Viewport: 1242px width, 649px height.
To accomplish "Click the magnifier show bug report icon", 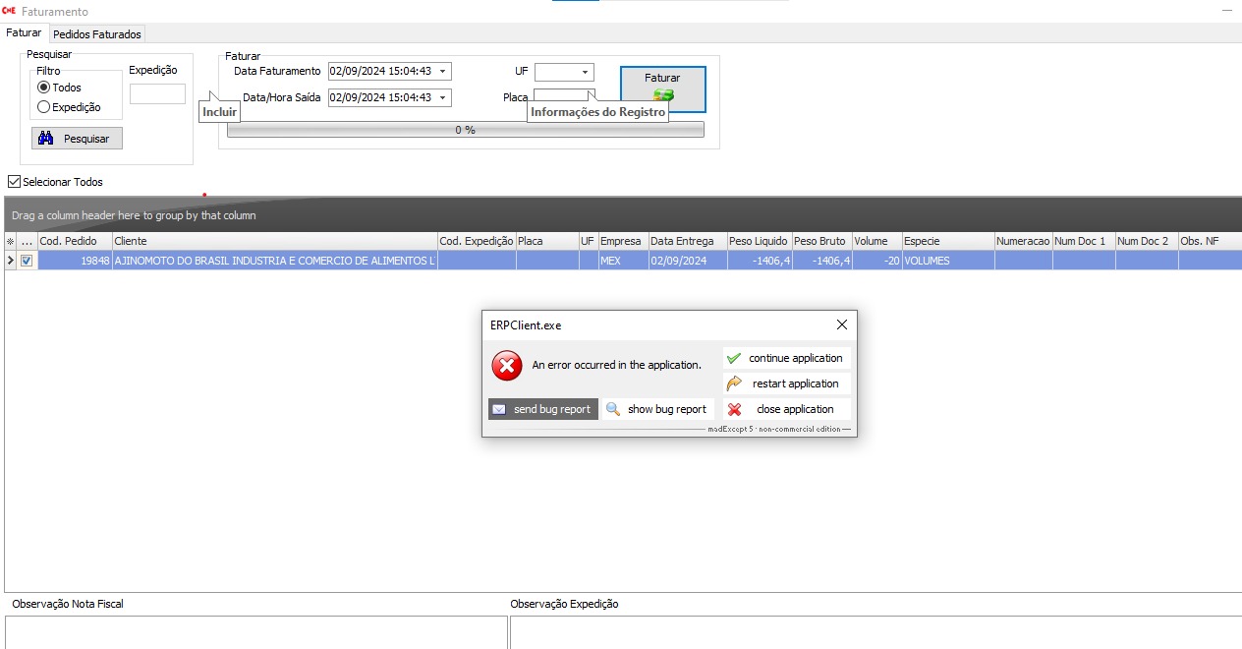I will click(x=613, y=409).
